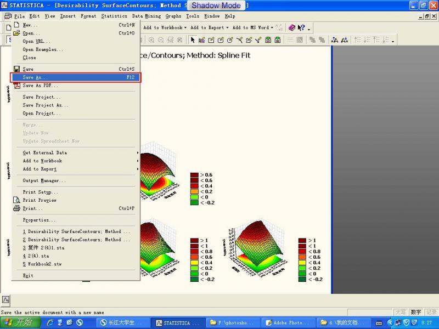Screen dimensions: 439x329
Task: Click the arrow drawing tool icon
Action: click(x=258, y=40)
